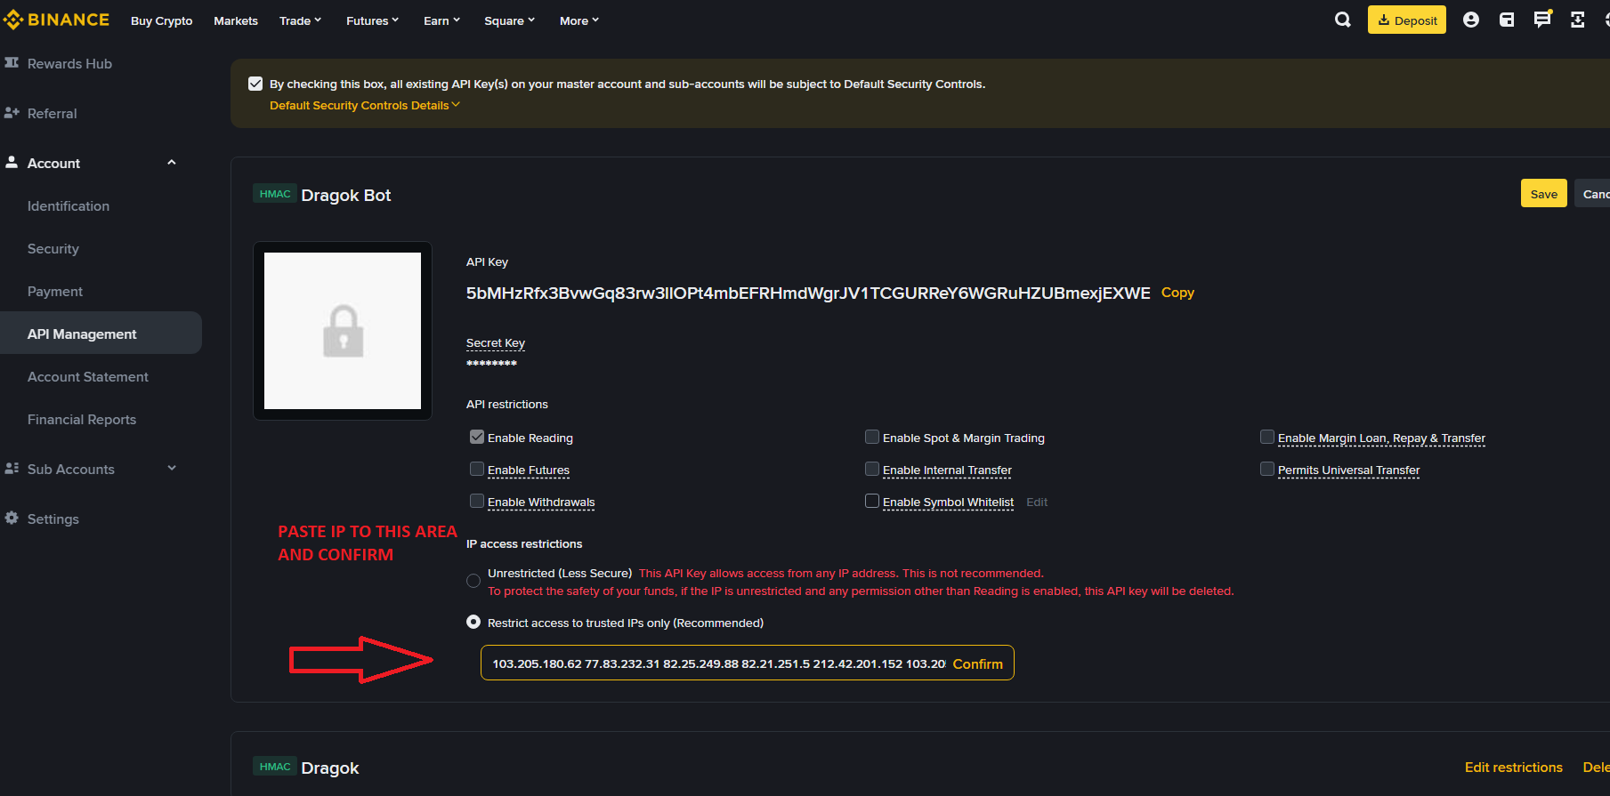Expand the Earn dropdown menu
The width and height of the screenshot is (1610, 796).
(x=441, y=20)
